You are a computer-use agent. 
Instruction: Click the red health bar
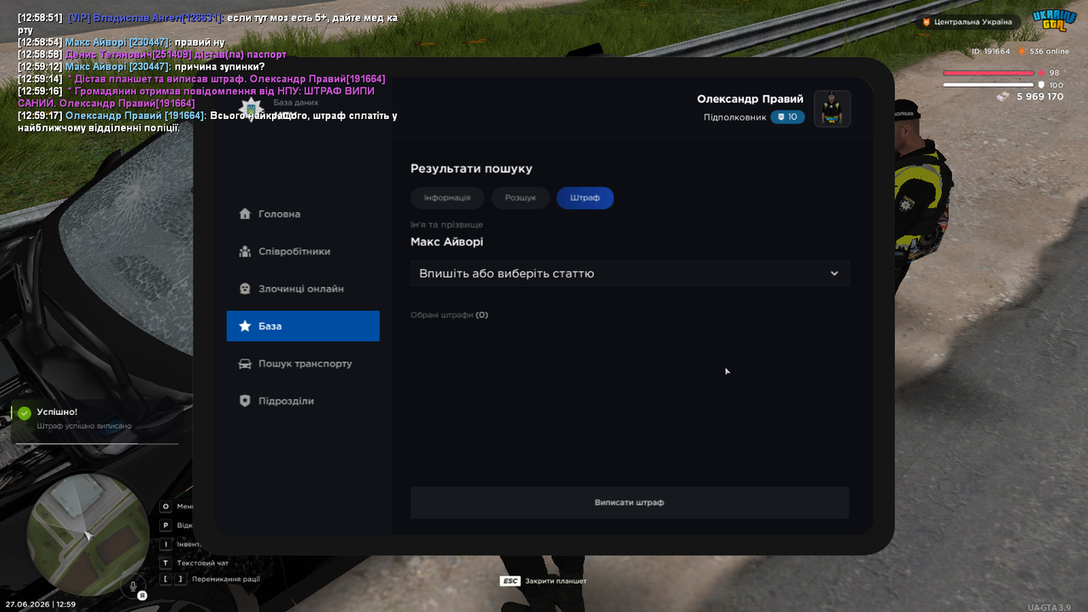(x=989, y=73)
